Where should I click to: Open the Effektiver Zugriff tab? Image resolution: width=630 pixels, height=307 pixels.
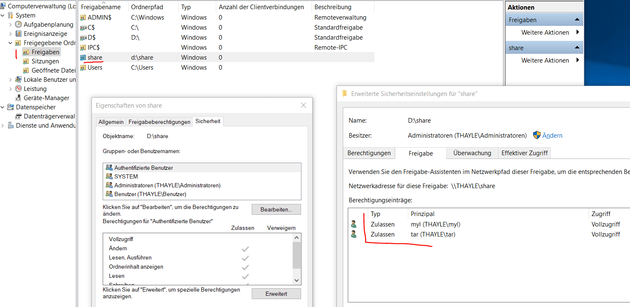tap(524, 153)
